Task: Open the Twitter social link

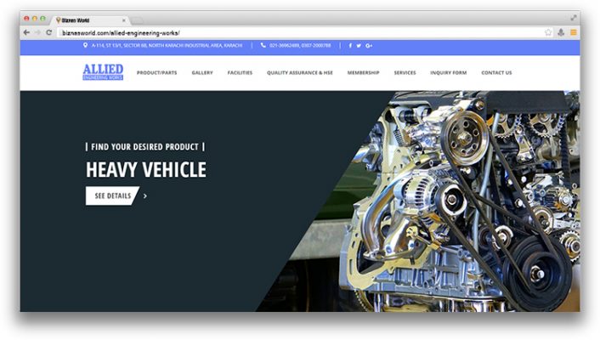Action: point(359,46)
